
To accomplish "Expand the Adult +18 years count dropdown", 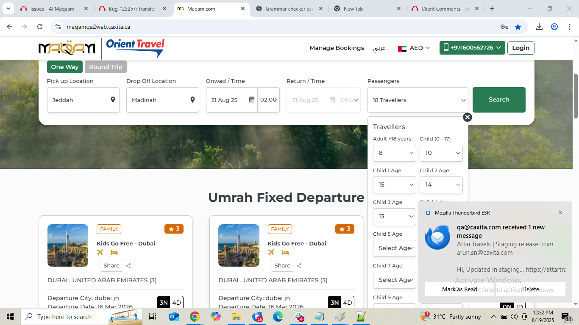I will point(394,153).
